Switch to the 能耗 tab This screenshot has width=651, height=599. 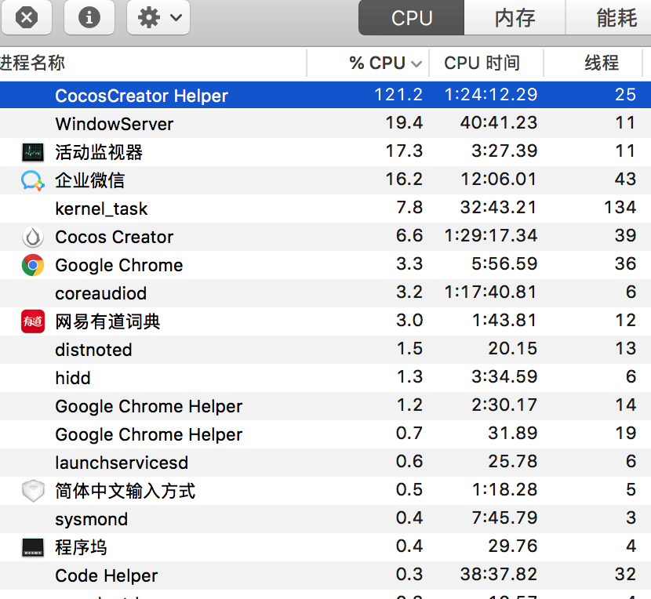tap(616, 18)
